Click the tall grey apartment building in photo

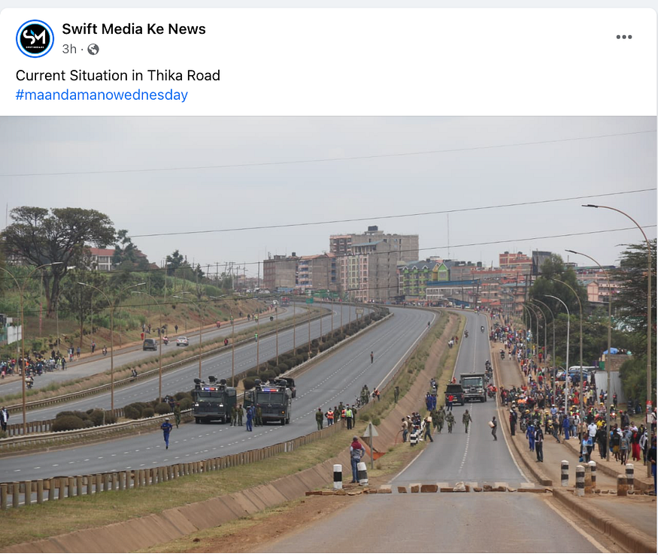click(373, 263)
